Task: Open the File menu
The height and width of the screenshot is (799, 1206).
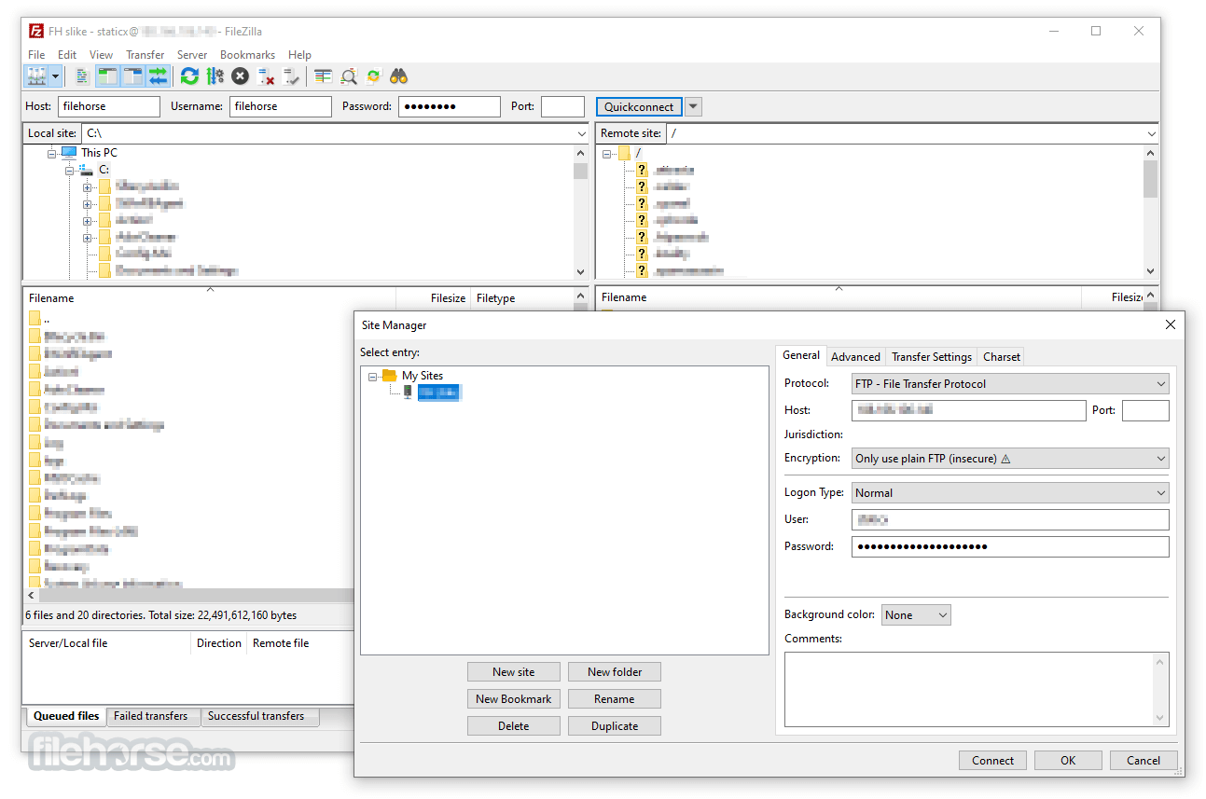Action: (x=36, y=55)
